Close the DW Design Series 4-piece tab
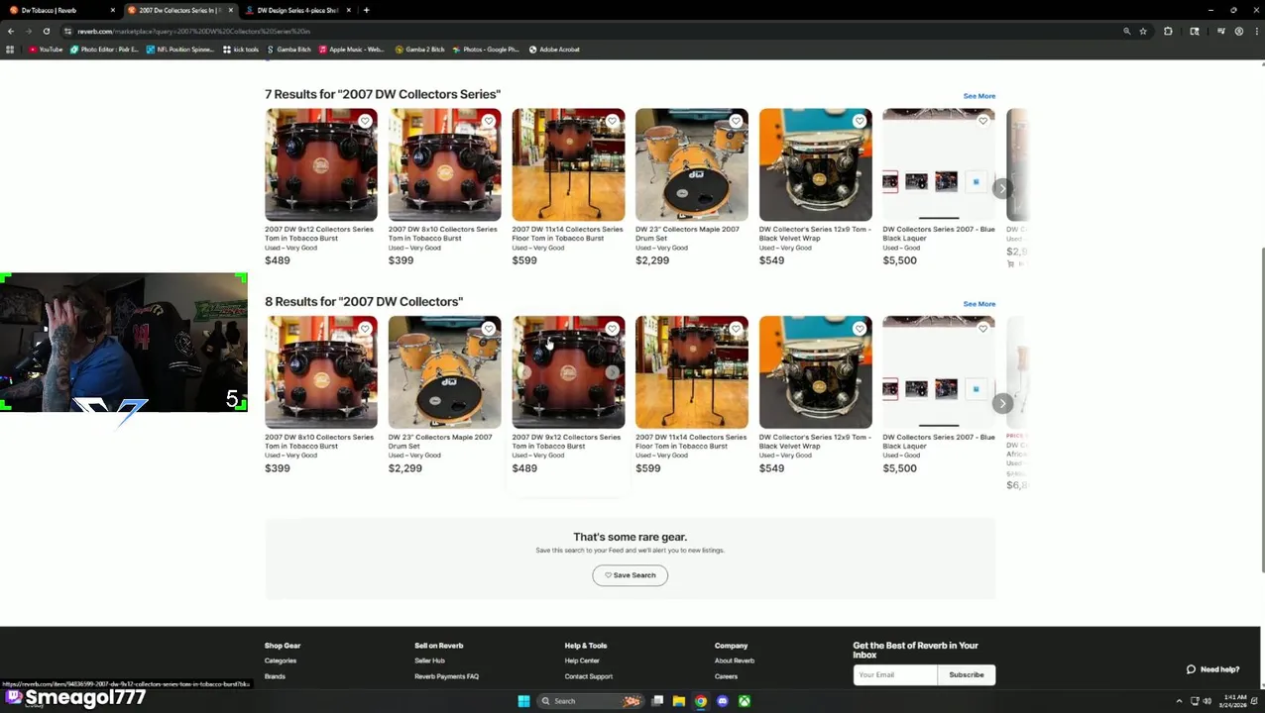Image resolution: width=1265 pixels, height=713 pixels. pyautogui.click(x=348, y=10)
